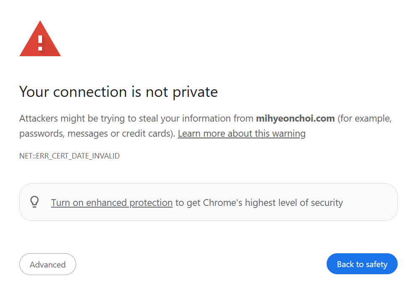The height and width of the screenshot is (304, 417).
Task: Click the for example text after domain
Action: click(364, 118)
